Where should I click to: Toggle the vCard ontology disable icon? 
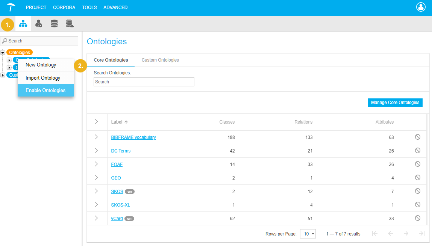[417, 218]
